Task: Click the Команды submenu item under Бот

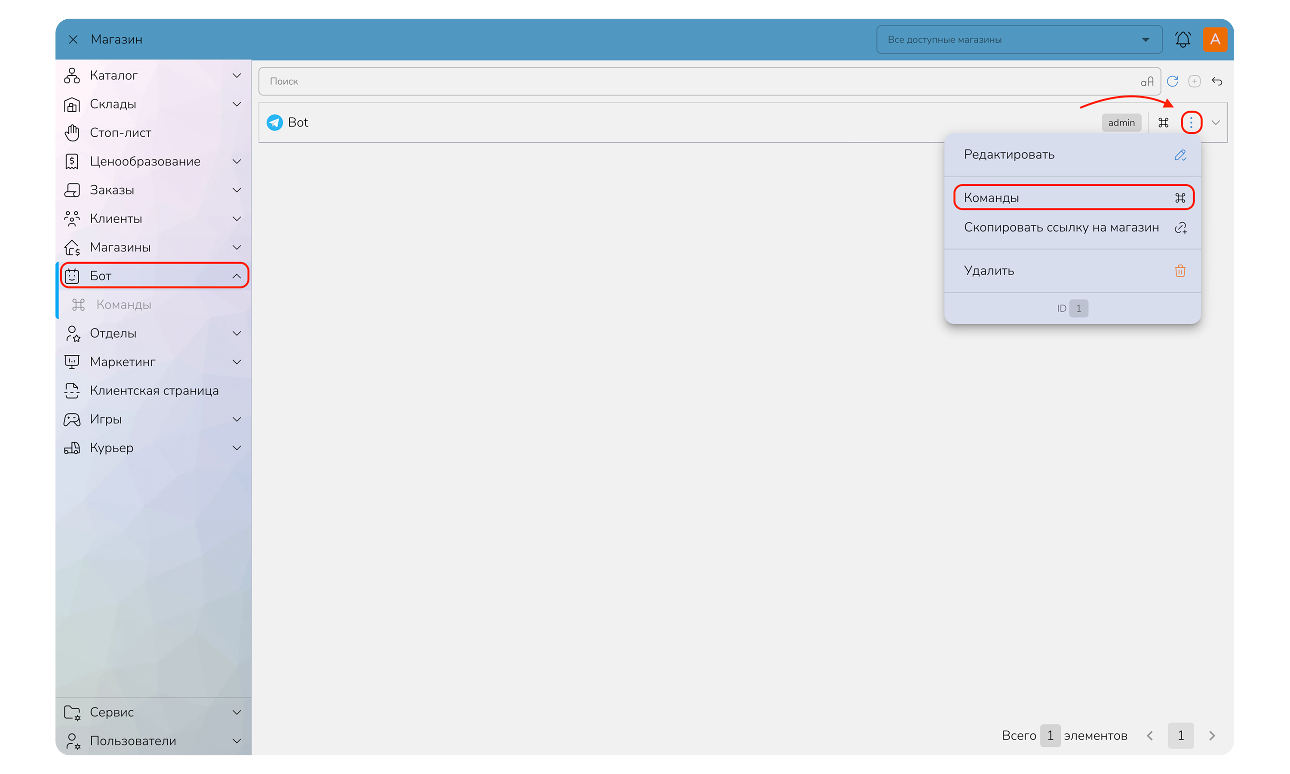Action: point(123,304)
